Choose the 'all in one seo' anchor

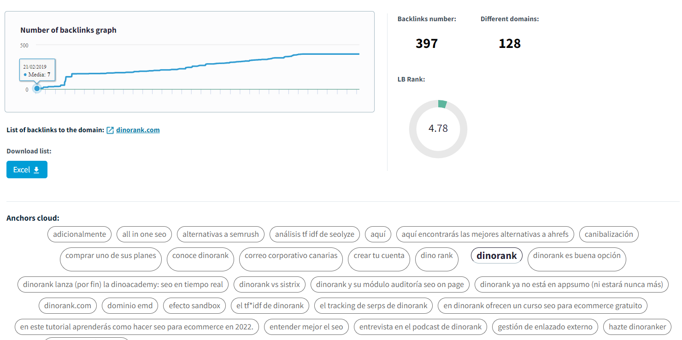coord(144,234)
